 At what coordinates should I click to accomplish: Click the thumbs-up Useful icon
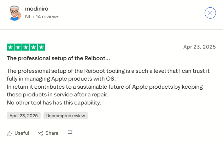pos(10,133)
